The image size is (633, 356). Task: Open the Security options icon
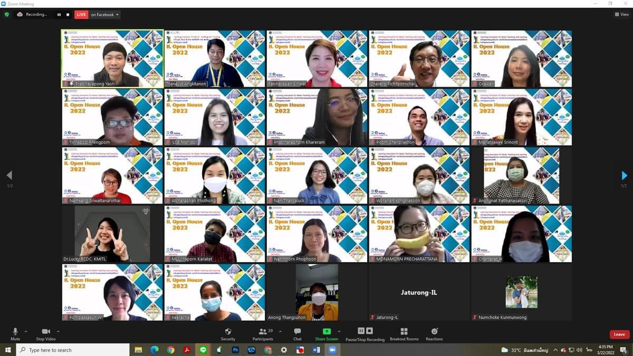[228, 332]
